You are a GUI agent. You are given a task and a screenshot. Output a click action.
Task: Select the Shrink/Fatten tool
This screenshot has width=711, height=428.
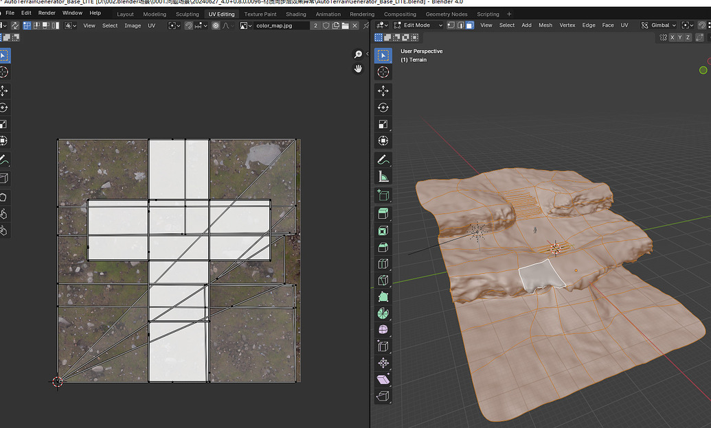(383, 364)
